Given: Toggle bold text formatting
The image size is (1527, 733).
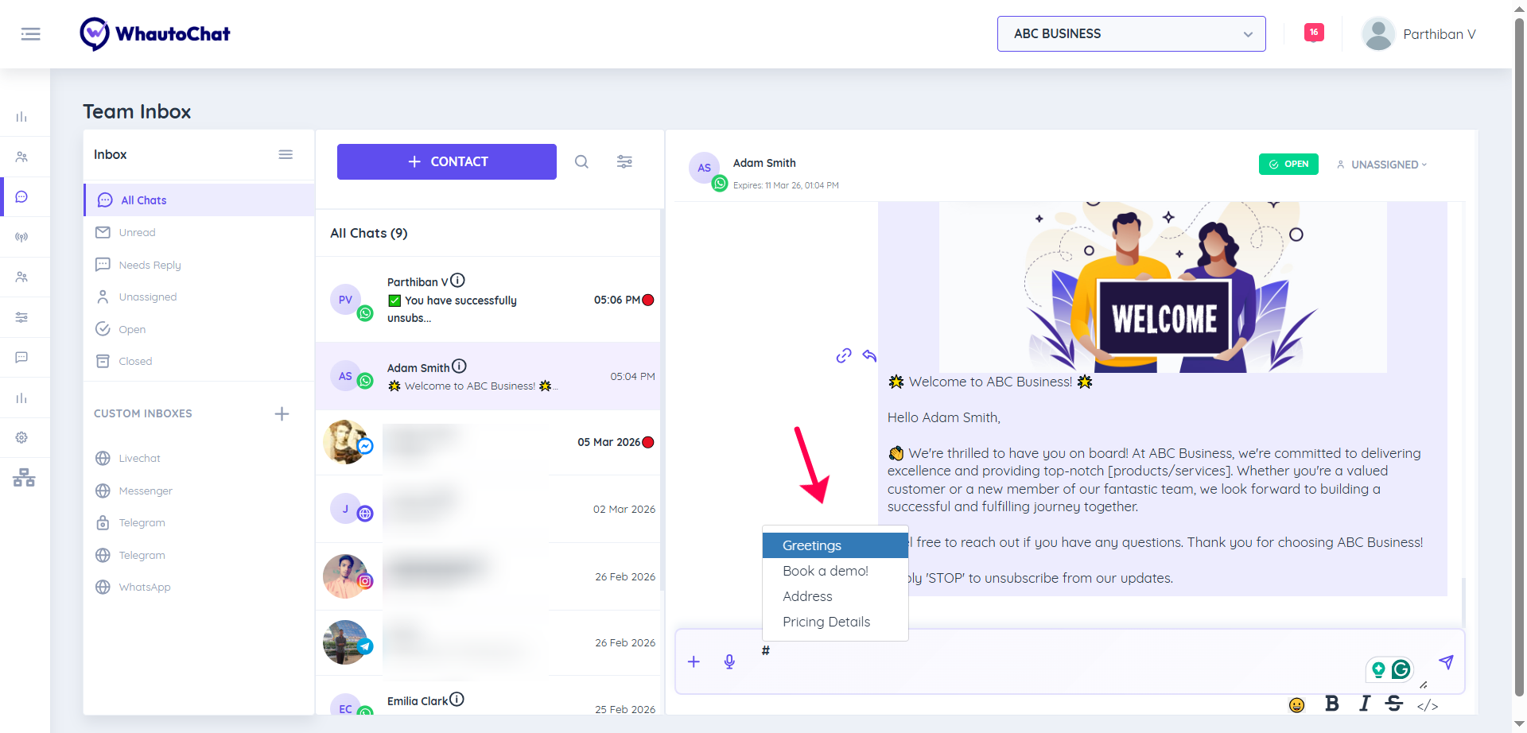Looking at the screenshot, I should tap(1332, 704).
